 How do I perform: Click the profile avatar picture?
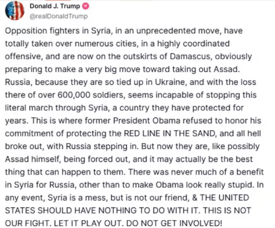pos(15,10)
